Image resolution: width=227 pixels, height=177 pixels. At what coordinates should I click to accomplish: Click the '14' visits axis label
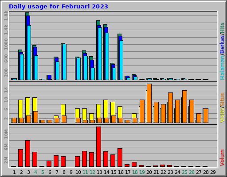6,90
